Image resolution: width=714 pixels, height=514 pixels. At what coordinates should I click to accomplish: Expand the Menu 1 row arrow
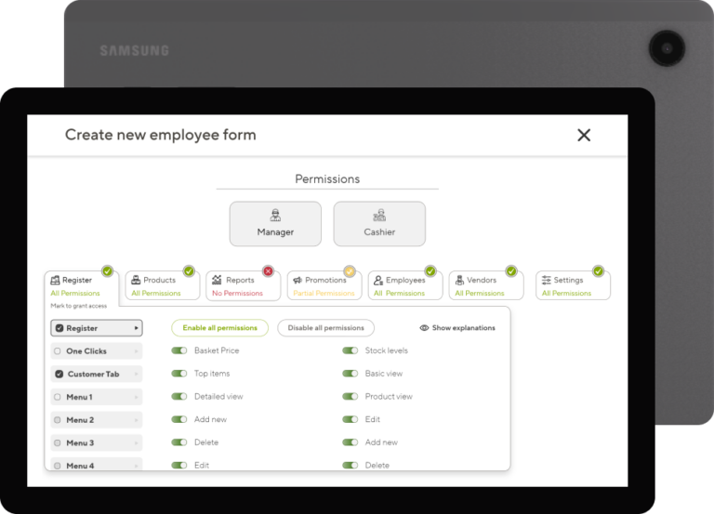click(x=137, y=397)
